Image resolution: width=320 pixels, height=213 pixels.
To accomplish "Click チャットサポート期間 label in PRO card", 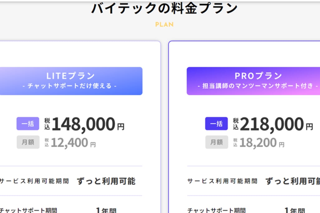I will [x=216, y=211].
